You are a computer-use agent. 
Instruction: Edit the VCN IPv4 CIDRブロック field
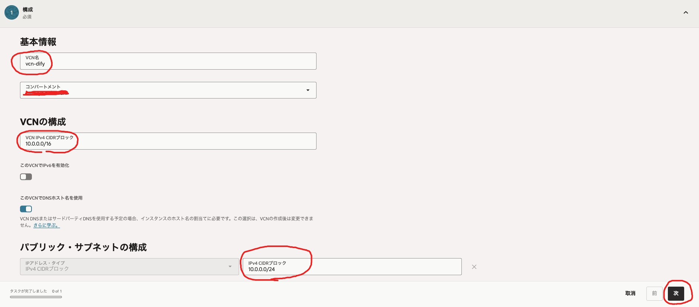[168, 141]
